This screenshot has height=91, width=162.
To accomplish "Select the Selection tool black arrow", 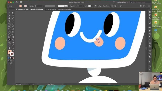I will 9,13.
